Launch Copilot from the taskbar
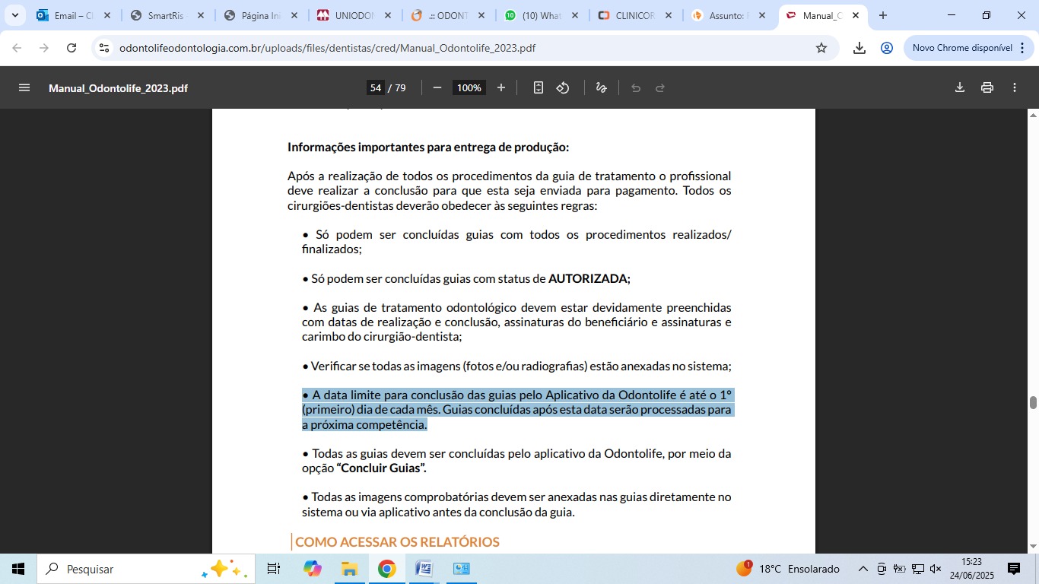 point(312,569)
